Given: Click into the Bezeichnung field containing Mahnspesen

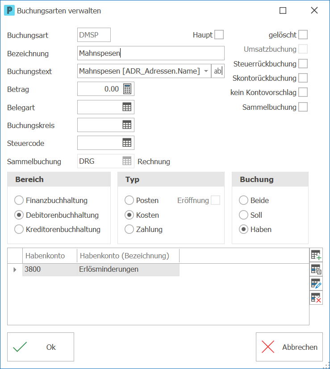Looking at the screenshot, I should pos(151,53).
